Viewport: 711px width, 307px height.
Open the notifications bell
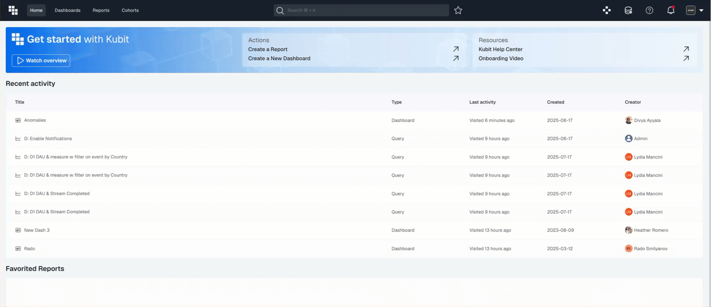pos(671,10)
